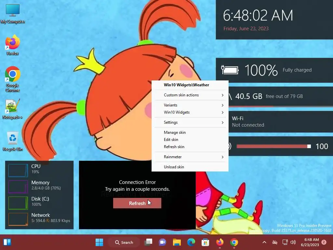Screen dimensions: 333x250
Task: Open the Chat camera icon on taskbar
Action: pyautogui.click(x=163, y=242)
